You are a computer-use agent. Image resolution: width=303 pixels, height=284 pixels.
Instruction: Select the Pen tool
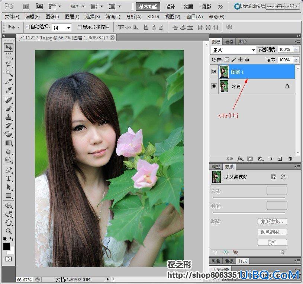point(8,170)
